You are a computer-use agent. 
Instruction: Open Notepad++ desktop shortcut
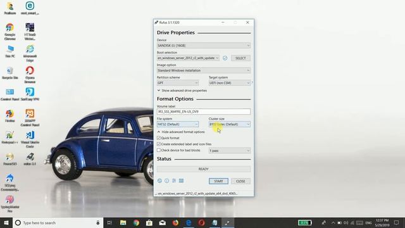[x=10, y=137]
